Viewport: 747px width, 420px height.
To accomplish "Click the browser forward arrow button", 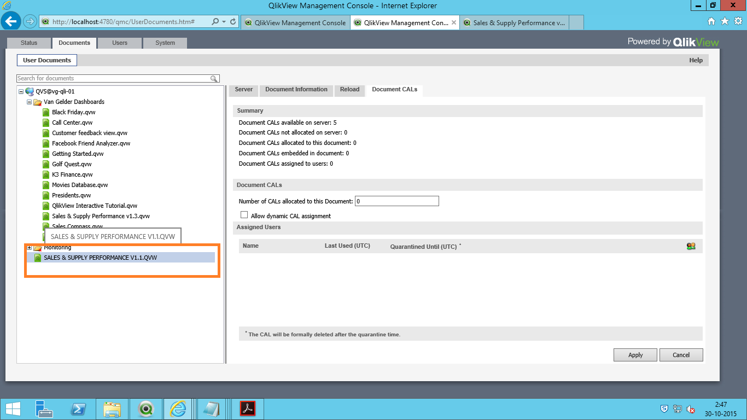I will click(30, 22).
